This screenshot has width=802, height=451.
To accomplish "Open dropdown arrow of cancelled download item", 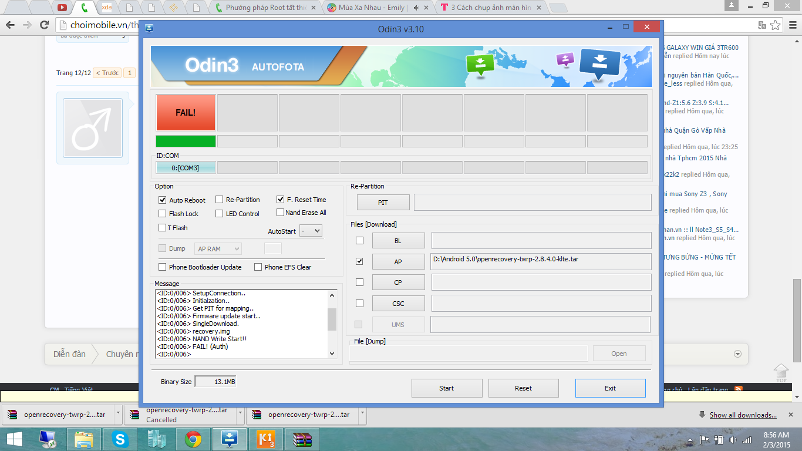I will pyautogui.click(x=241, y=414).
